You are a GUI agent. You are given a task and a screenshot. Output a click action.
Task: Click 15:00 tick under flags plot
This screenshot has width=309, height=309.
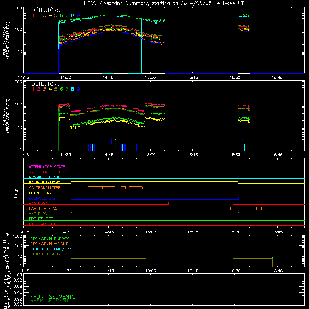[151, 232]
